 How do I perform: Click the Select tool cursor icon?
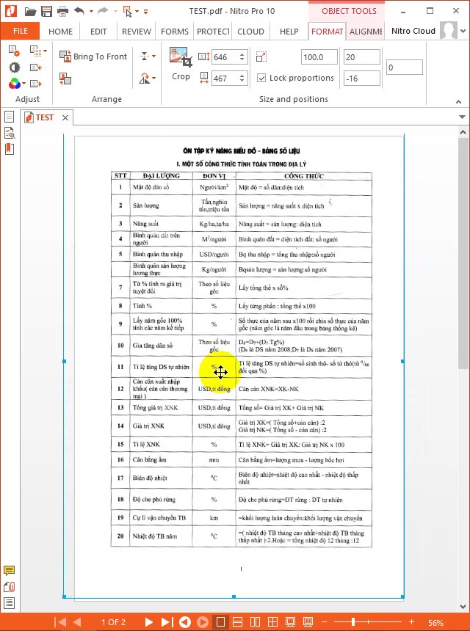[x=128, y=12]
